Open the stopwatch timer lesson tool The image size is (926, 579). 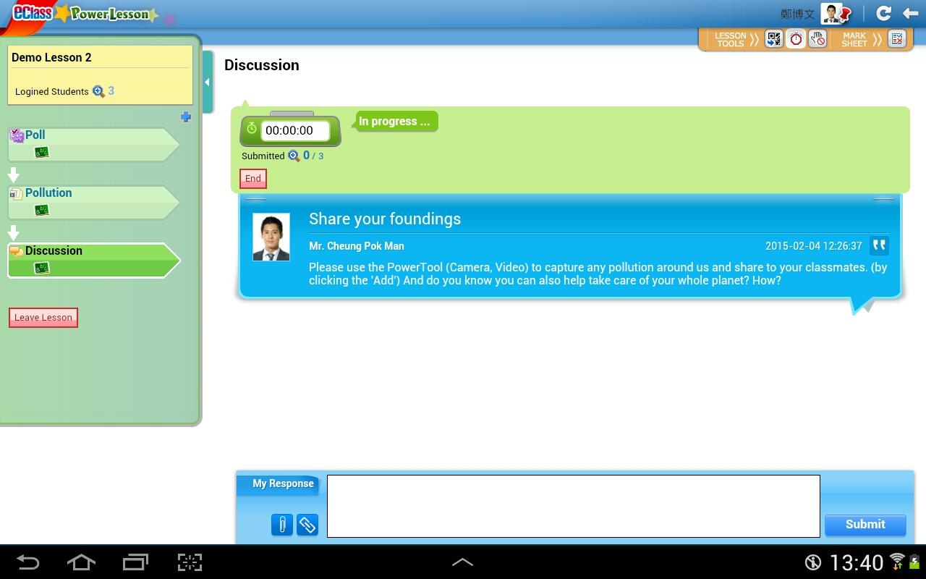796,39
